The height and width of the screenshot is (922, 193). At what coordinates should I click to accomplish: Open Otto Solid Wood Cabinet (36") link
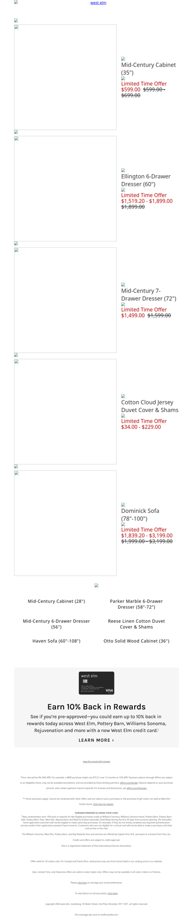(x=137, y=641)
